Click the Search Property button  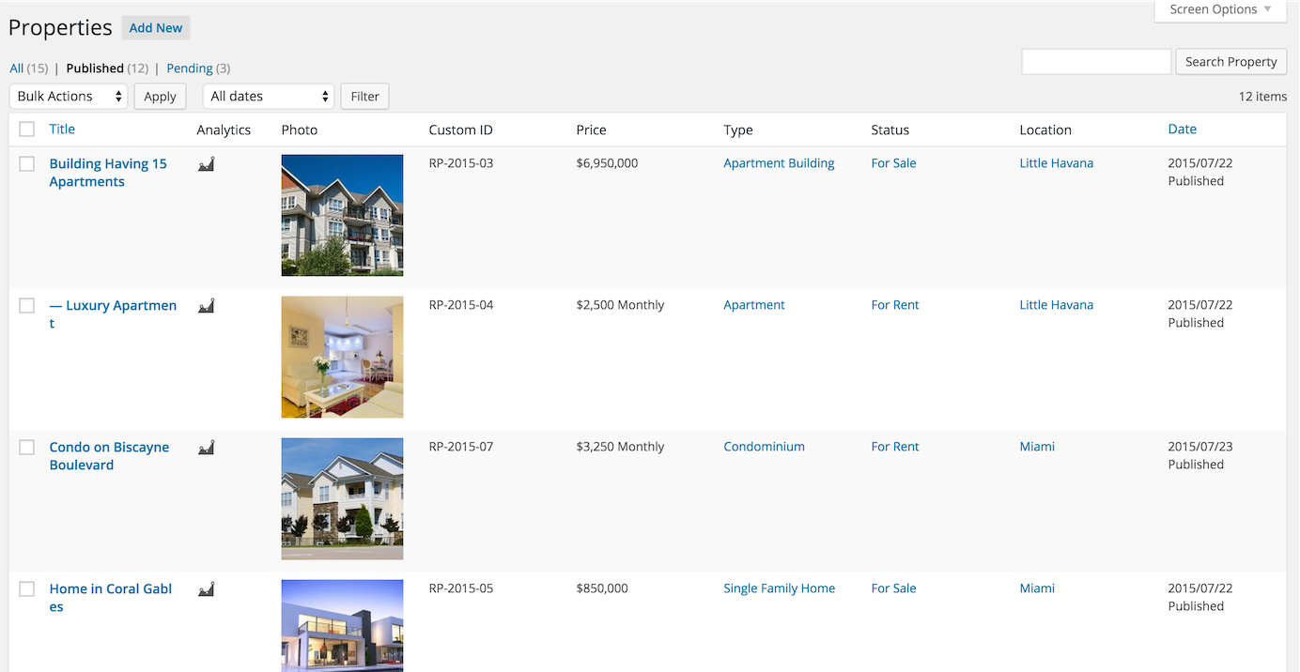(x=1230, y=62)
